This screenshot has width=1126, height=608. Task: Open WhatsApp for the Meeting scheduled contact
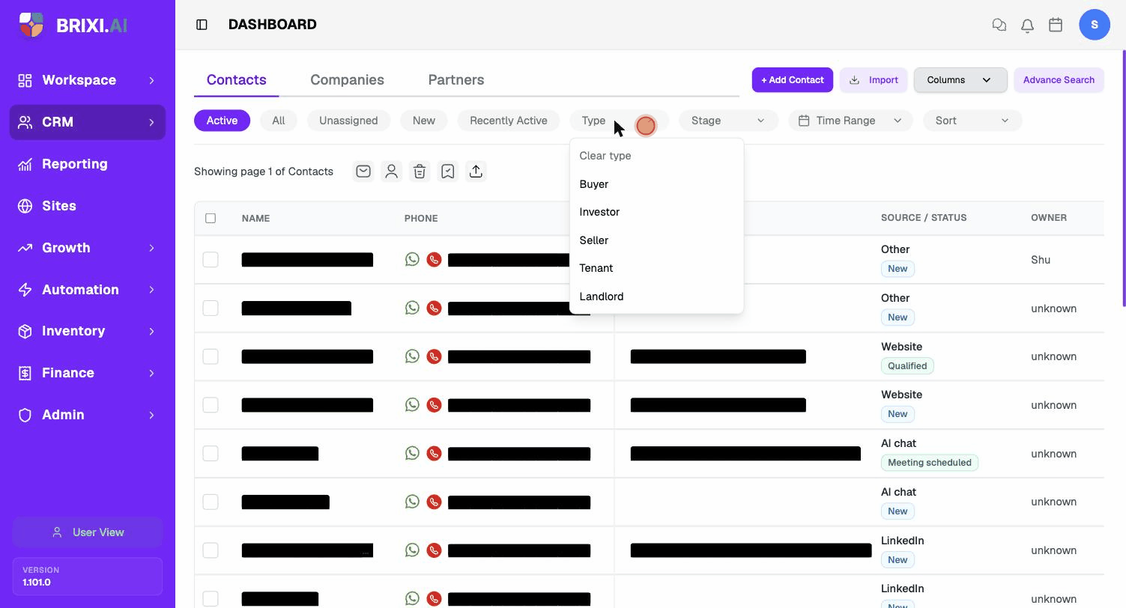[x=412, y=453]
